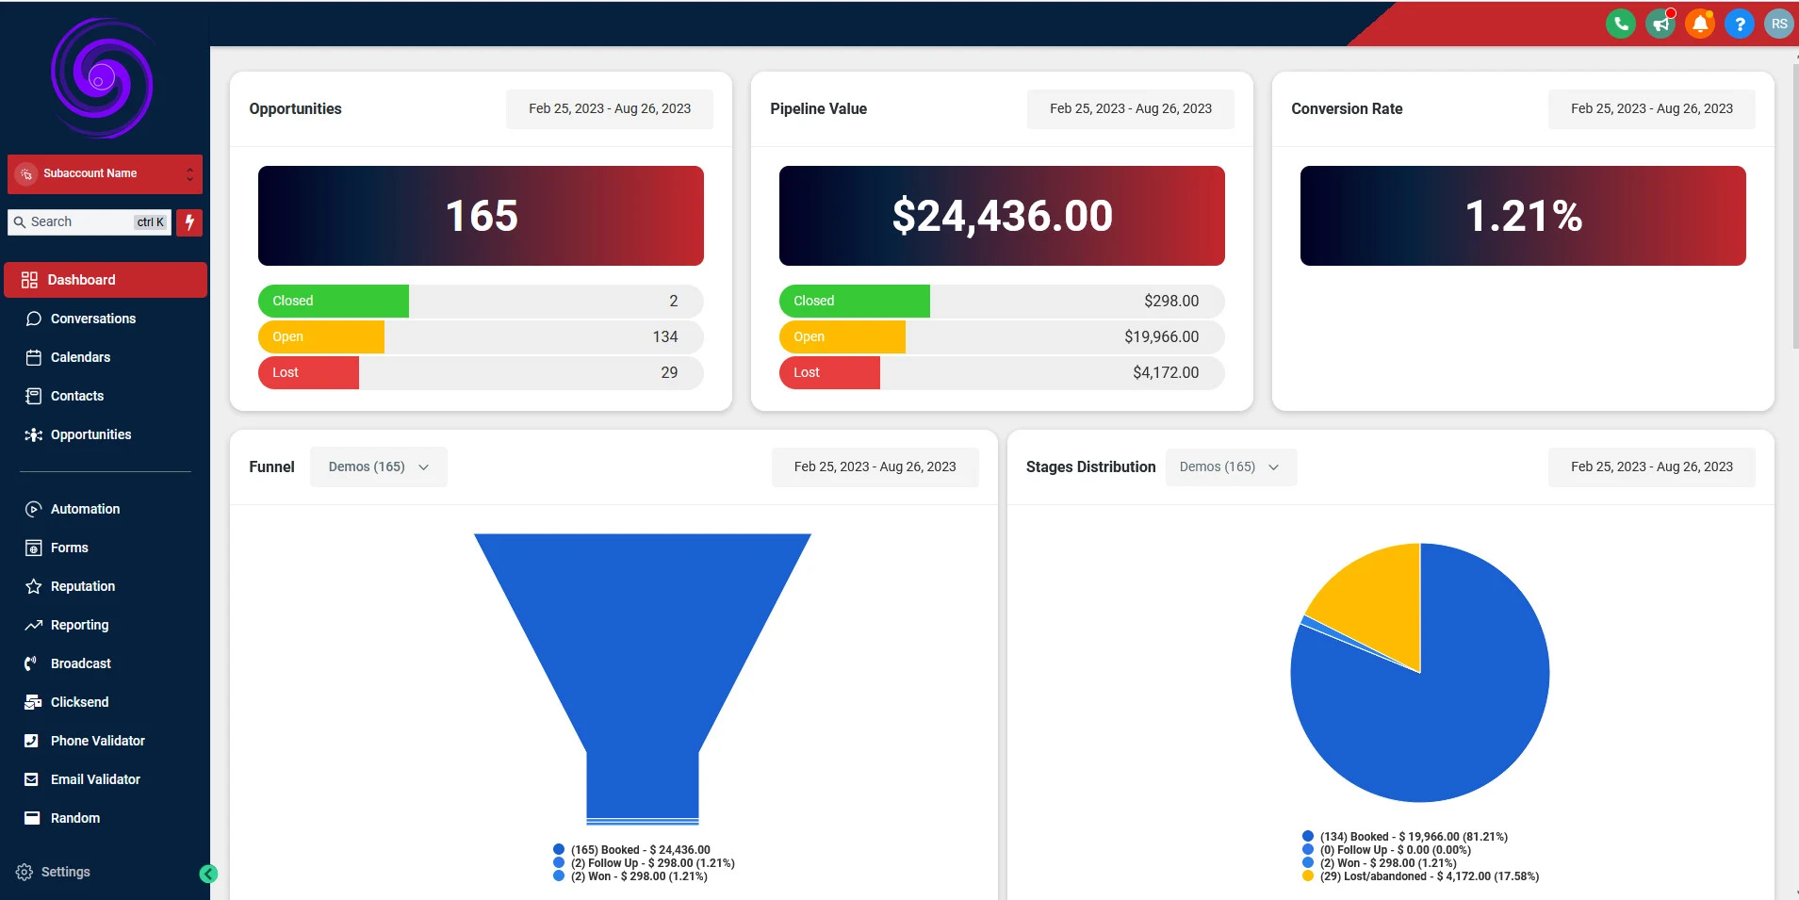Screen dimensions: 1799x900
Task: Click the Settings gear icon
Action: pyautogui.click(x=25, y=872)
